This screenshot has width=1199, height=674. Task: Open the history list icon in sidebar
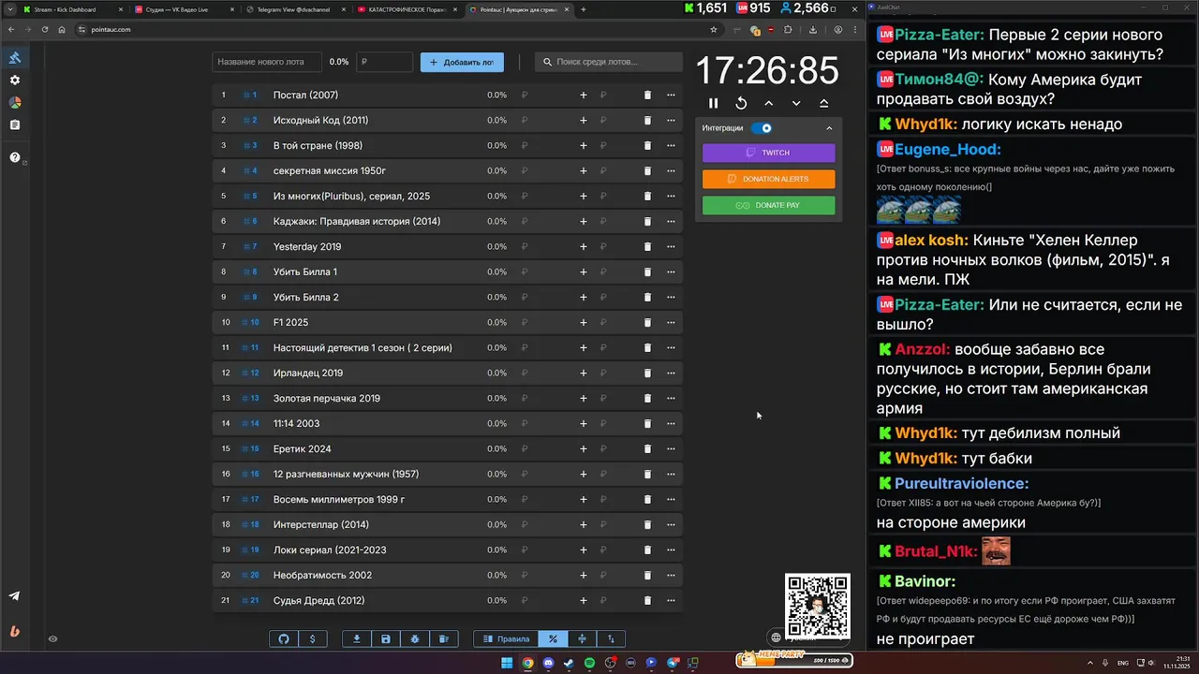point(15,125)
